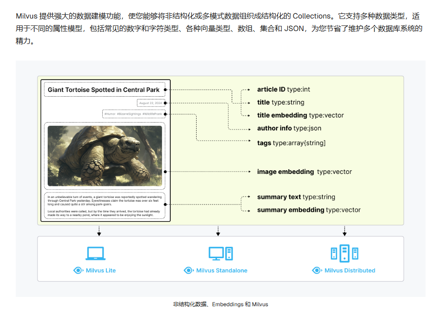Viewport: 432px width, 315px height.
Task: Click the tags type:array{string} field
Action: pyautogui.click(x=291, y=143)
